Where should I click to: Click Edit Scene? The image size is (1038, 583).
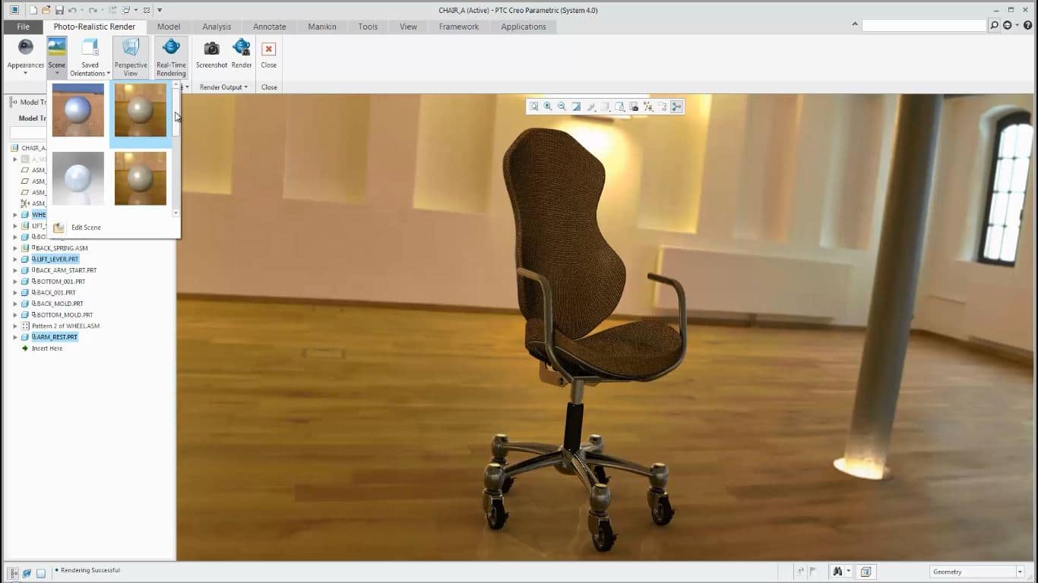tap(85, 228)
